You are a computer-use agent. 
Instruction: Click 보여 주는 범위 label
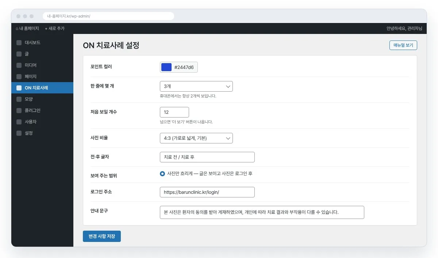click(x=104, y=176)
